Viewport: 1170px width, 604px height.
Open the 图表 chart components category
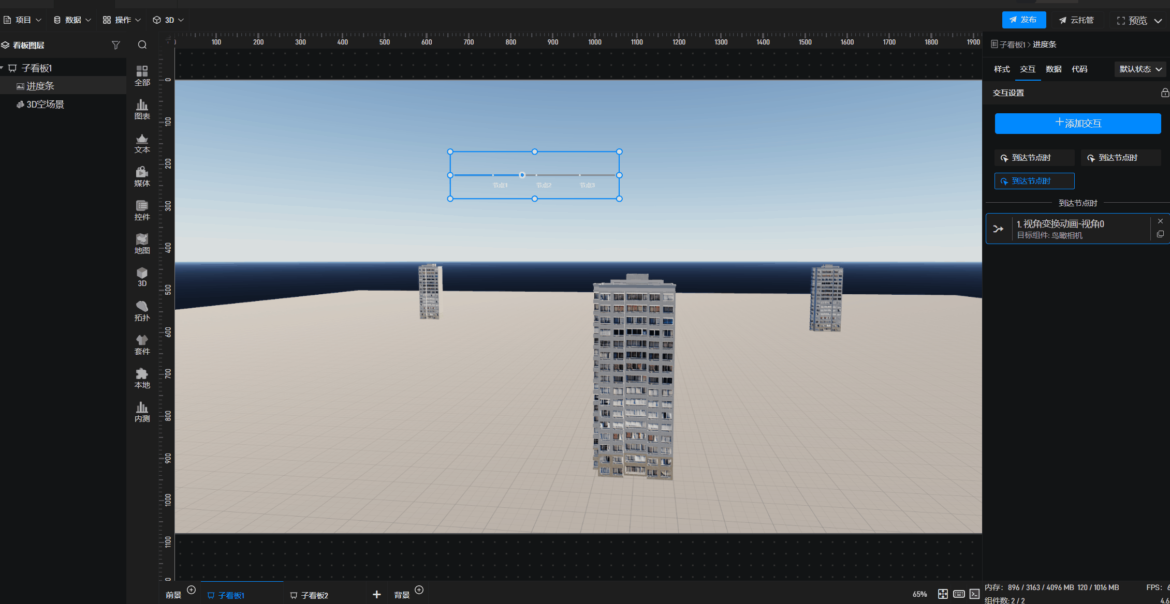click(142, 109)
